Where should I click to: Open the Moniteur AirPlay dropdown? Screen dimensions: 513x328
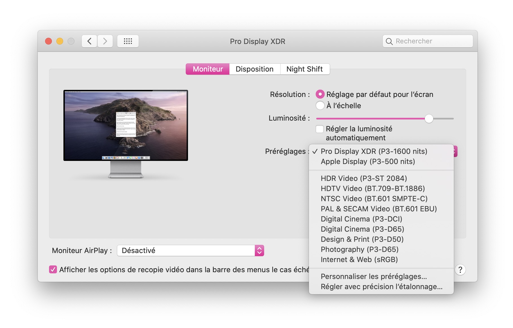click(x=191, y=251)
